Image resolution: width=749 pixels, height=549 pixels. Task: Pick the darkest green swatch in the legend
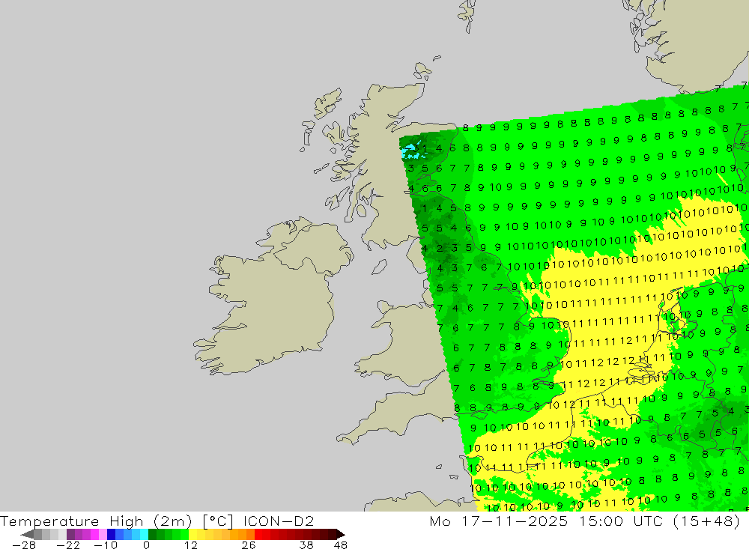(152, 535)
